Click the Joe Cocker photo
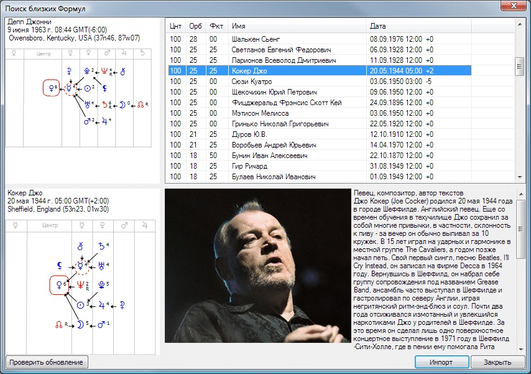Image resolution: width=531 pixels, height=374 pixels. click(x=258, y=266)
